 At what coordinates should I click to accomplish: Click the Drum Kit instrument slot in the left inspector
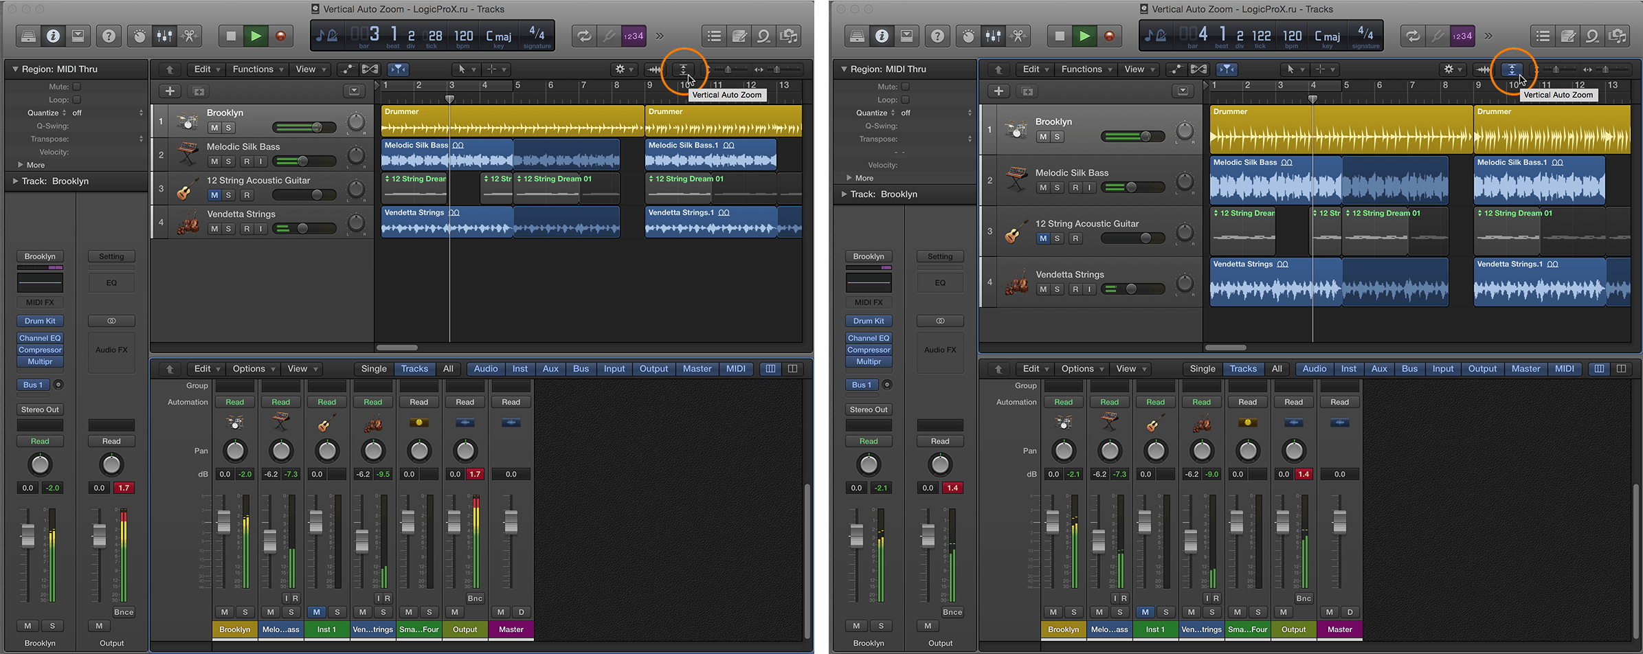(x=40, y=321)
